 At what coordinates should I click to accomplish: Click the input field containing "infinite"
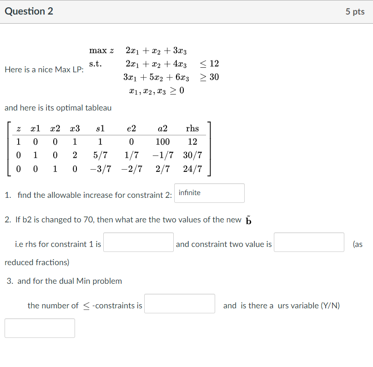(x=209, y=193)
